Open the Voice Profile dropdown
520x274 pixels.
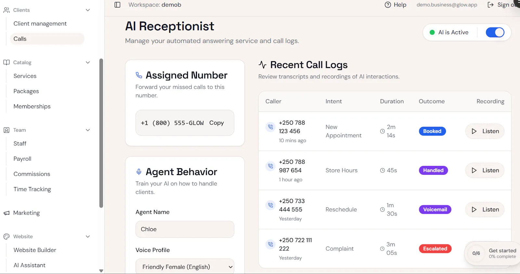[x=185, y=267]
